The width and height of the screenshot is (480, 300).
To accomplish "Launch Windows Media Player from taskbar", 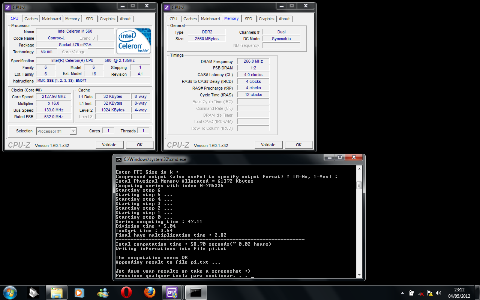I will [79, 292].
